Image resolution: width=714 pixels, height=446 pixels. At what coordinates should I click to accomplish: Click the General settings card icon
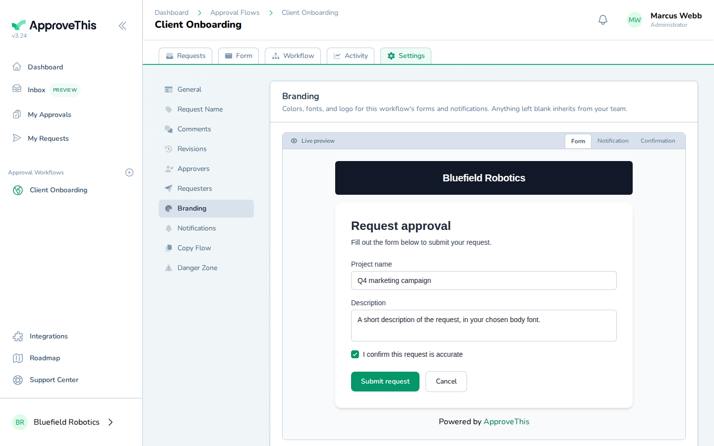pos(169,90)
